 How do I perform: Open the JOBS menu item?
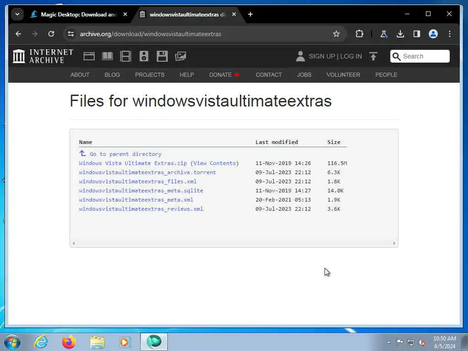[x=304, y=75]
